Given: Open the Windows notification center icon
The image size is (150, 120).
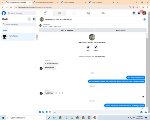Looking at the screenshot, I should point(146,118).
